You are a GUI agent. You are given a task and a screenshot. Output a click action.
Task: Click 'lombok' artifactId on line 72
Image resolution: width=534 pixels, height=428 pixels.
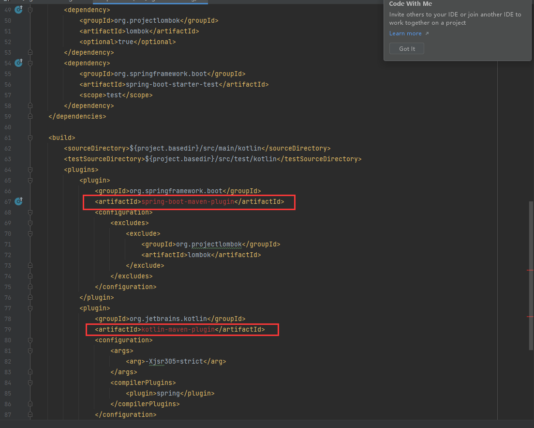[199, 255]
